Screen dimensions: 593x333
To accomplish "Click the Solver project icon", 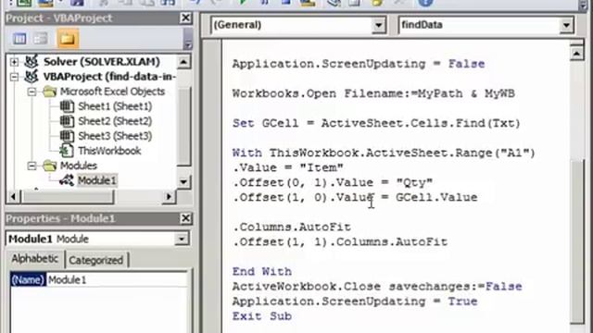I will (32, 61).
